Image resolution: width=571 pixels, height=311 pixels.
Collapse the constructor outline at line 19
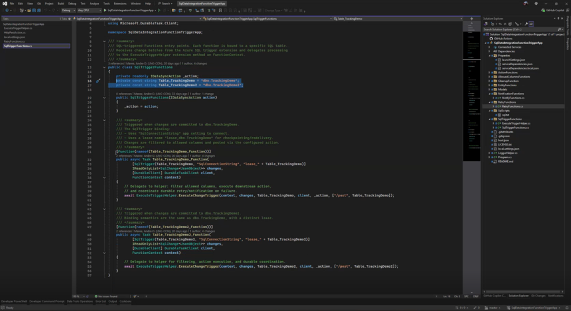pyautogui.click(x=104, y=98)
